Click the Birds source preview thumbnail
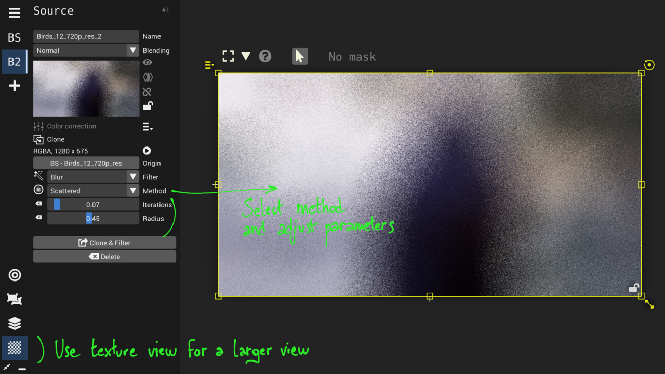665x374 pixels. point(86,88)
